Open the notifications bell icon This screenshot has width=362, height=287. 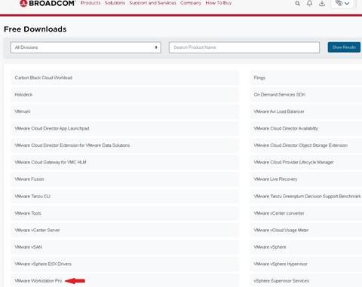click(309, 3)
